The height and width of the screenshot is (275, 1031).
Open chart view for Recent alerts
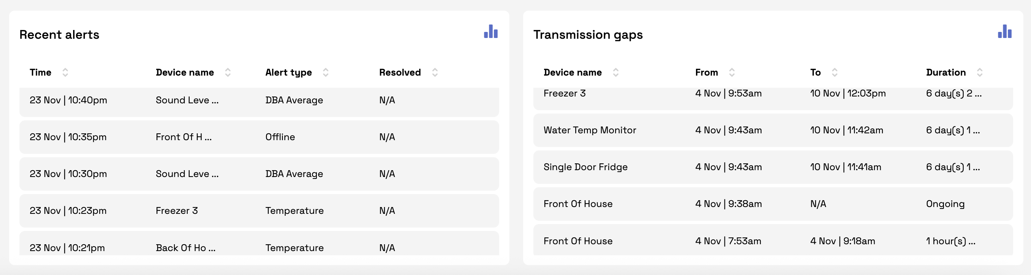(490, 32)
